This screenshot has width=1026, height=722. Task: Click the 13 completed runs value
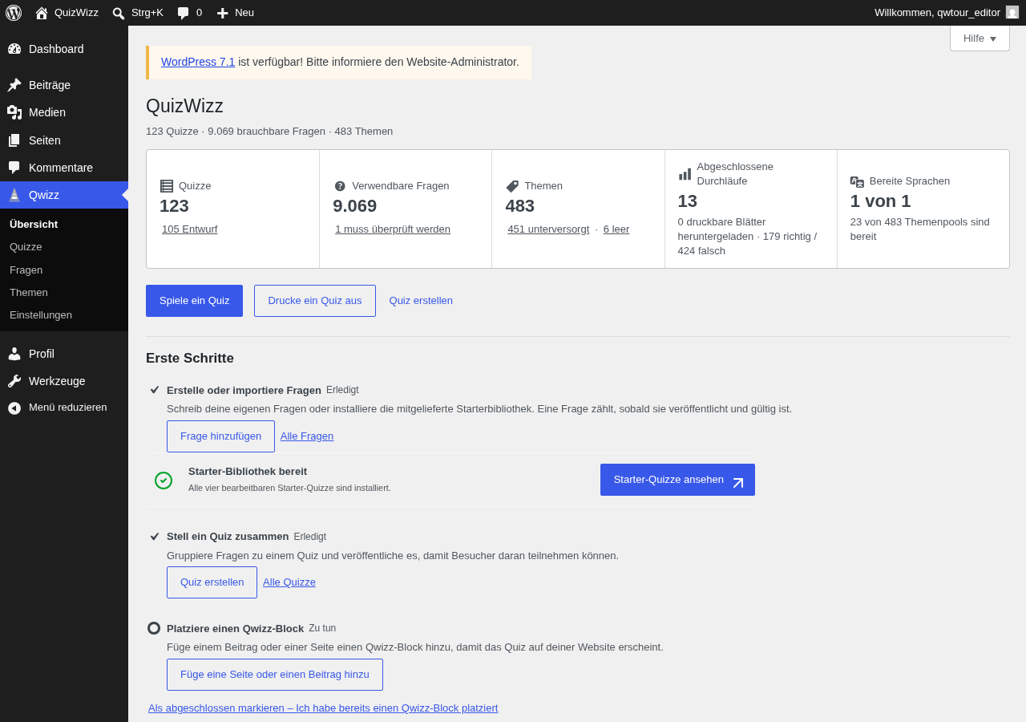(688, 201)
